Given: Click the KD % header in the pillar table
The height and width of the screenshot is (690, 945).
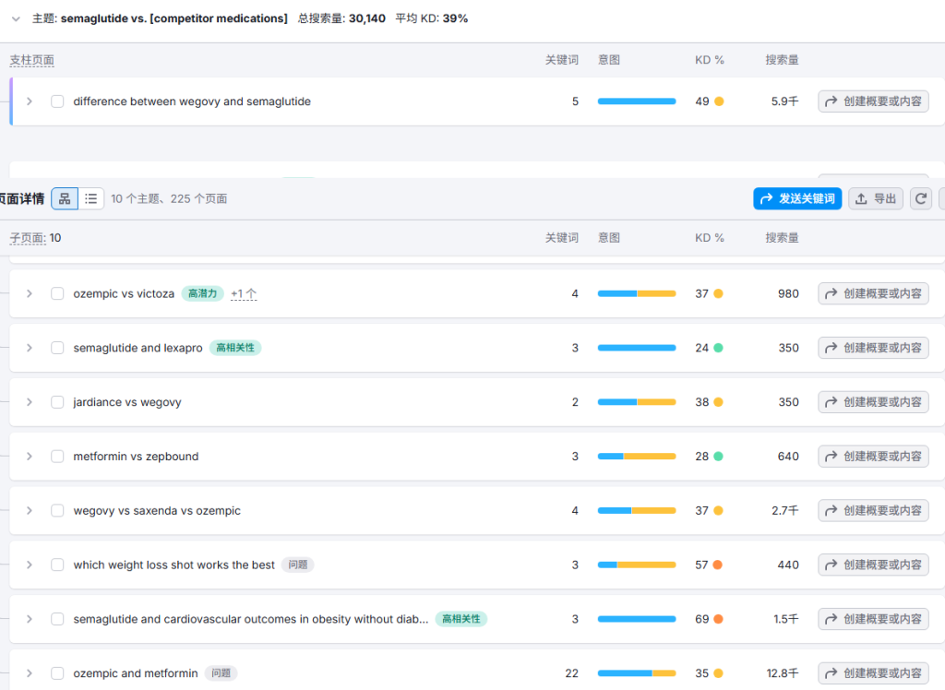Looking at the screenshot, I should click(x=710, y=60).
